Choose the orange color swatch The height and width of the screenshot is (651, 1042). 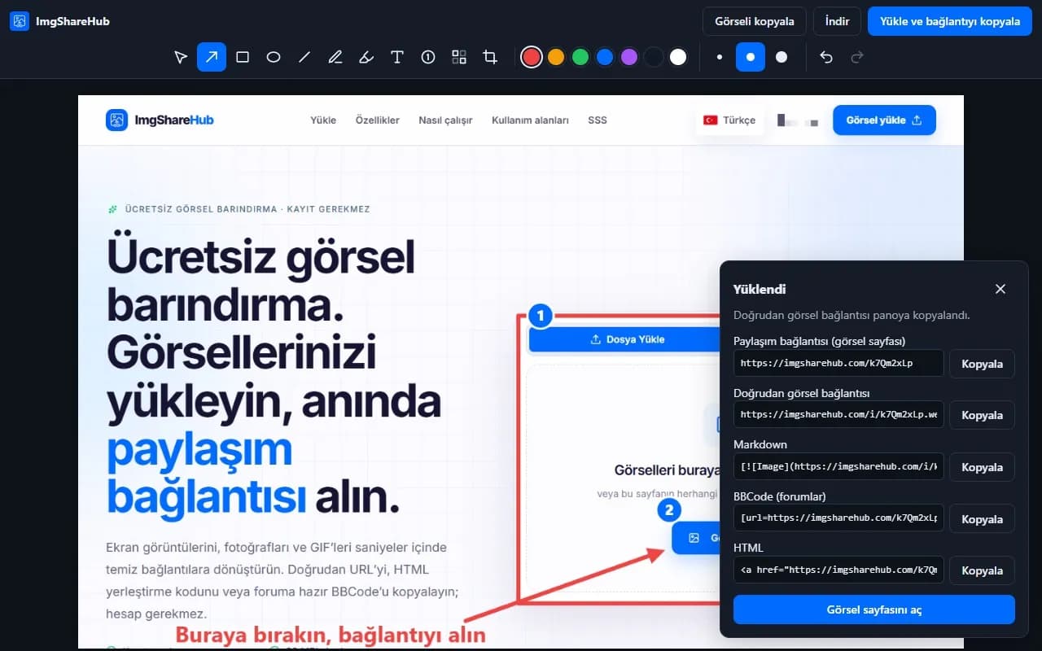[556, 57]
